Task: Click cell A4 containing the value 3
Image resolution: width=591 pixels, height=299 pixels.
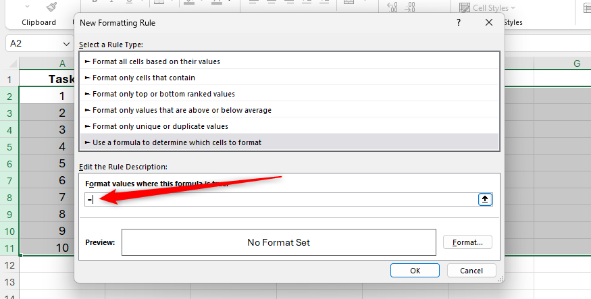Action: point(47,130)
